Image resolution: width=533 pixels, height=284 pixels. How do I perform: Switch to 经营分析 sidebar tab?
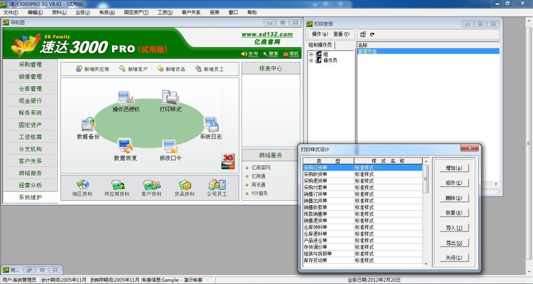pyautogui.click(x=30, y=185)
